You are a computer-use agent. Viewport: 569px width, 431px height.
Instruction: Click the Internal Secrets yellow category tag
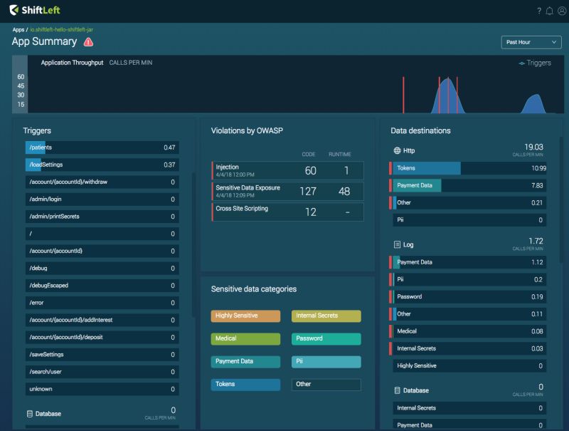pos(326,316)
